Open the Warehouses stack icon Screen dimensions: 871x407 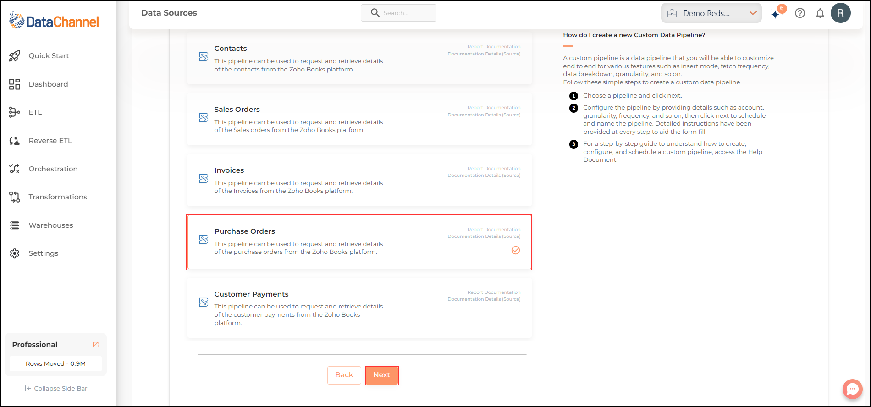[15, 225]
